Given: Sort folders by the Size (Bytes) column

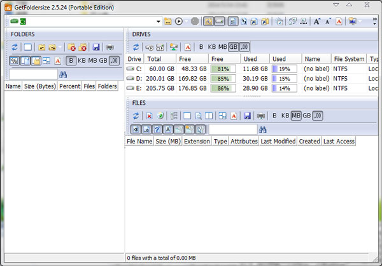Looking at the screenshot, I should point(40,86).
